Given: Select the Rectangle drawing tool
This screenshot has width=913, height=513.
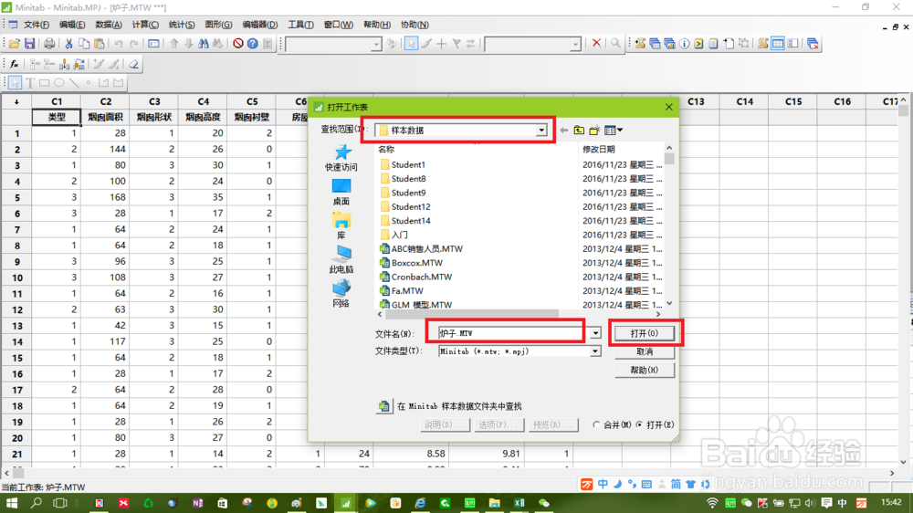Looking at the screenshot, I should pyautogui.click(x=44, y=83).
